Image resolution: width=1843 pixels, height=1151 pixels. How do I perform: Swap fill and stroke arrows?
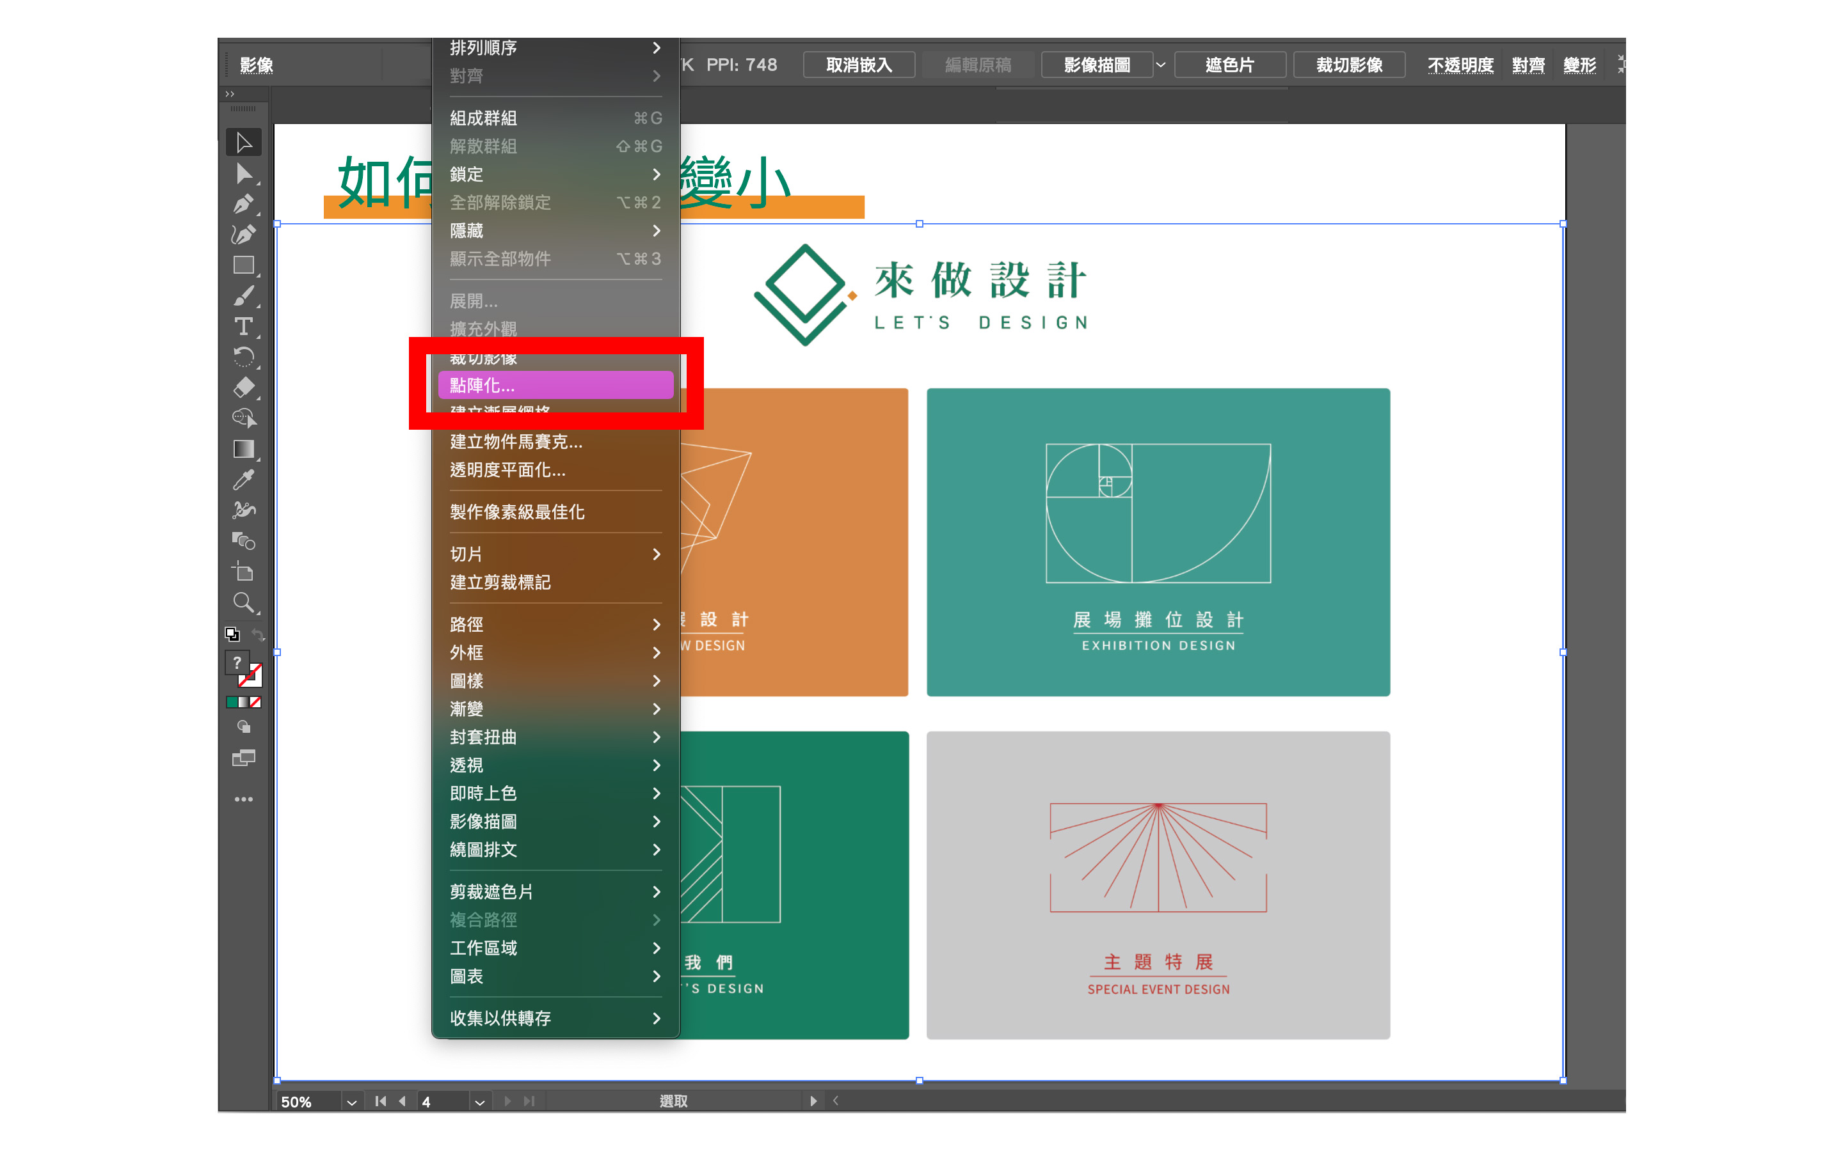258,635
